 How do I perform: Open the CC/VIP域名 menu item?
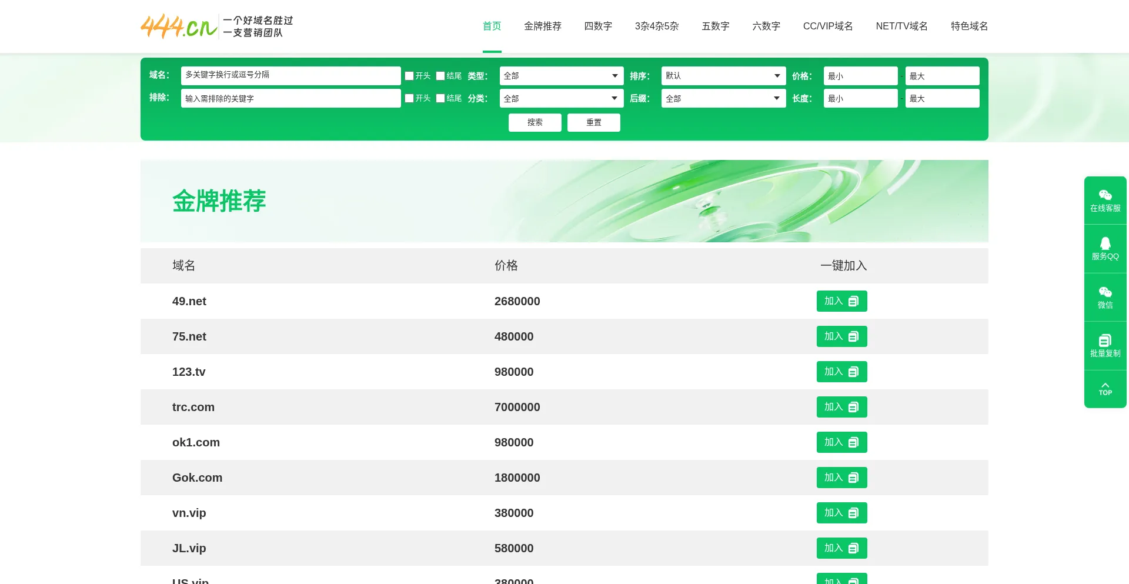[828, 26]
